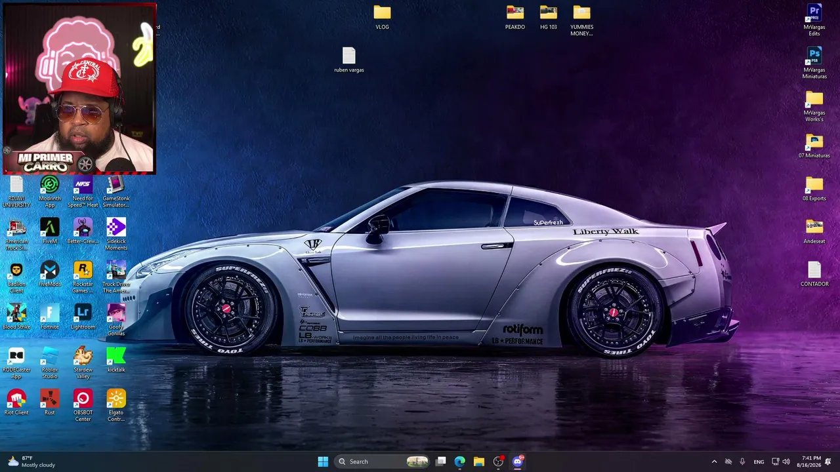Open the clock and date flyout
840x472 pixels.
point(808,462)
